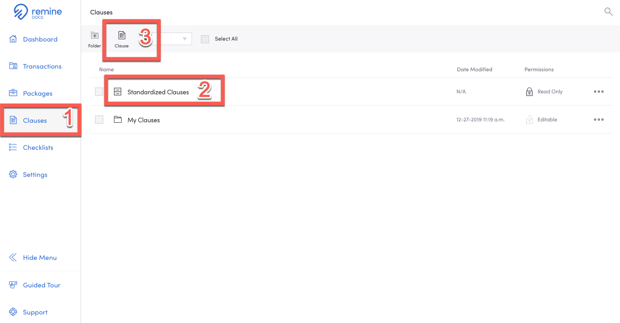Collapse sidebar with Hide Menu
The width and height of the screenshot is (620, 323).
(40, 258)
